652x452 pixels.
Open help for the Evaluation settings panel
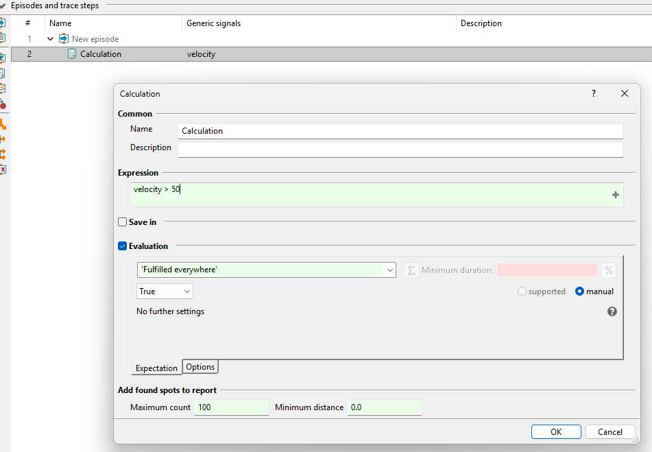tap(612, 311)
